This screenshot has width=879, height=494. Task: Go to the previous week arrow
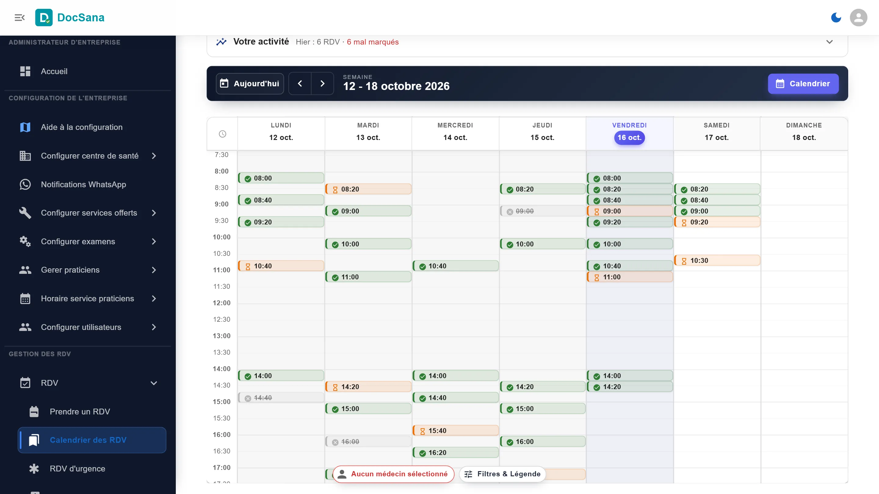coord(300,84)
